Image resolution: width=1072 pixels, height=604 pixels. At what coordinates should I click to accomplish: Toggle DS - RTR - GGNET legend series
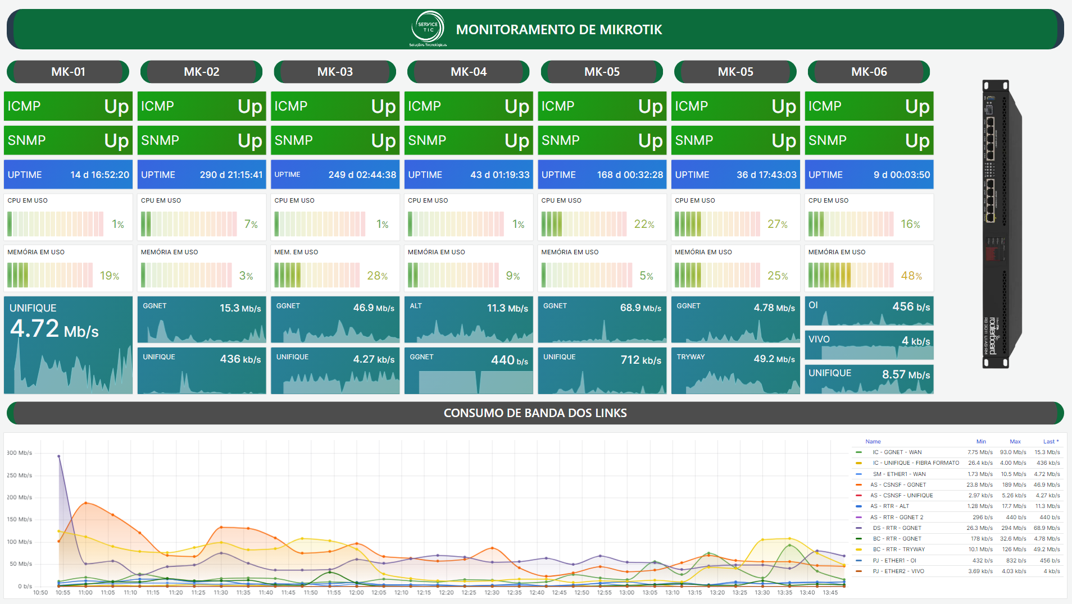(x=897, y=528)
